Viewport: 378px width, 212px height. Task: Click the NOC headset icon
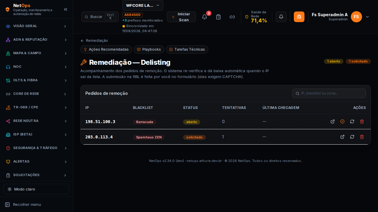tap(8, 67)
